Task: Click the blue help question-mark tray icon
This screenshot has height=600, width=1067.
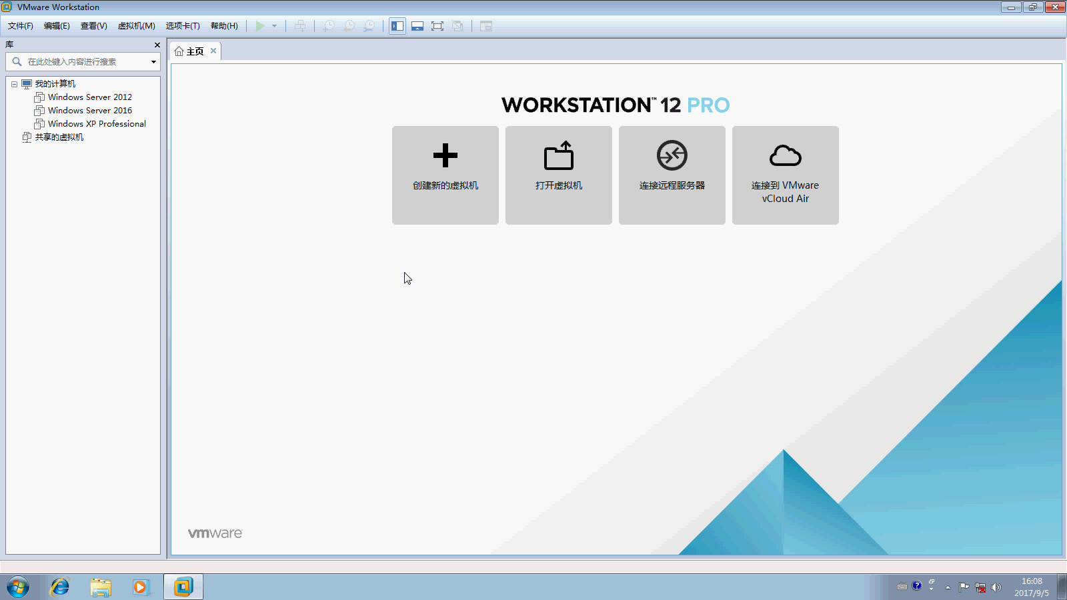Action: point(917,586)
